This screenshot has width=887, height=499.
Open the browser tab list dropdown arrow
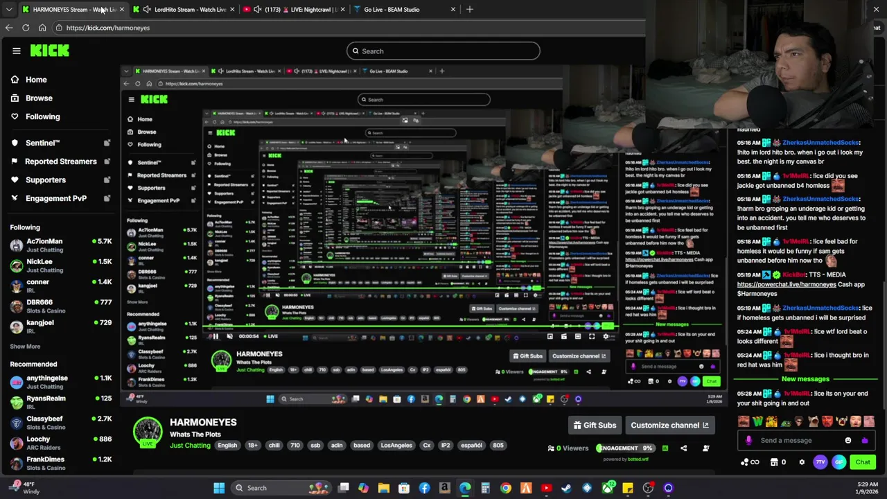click(x=9, y=9)
